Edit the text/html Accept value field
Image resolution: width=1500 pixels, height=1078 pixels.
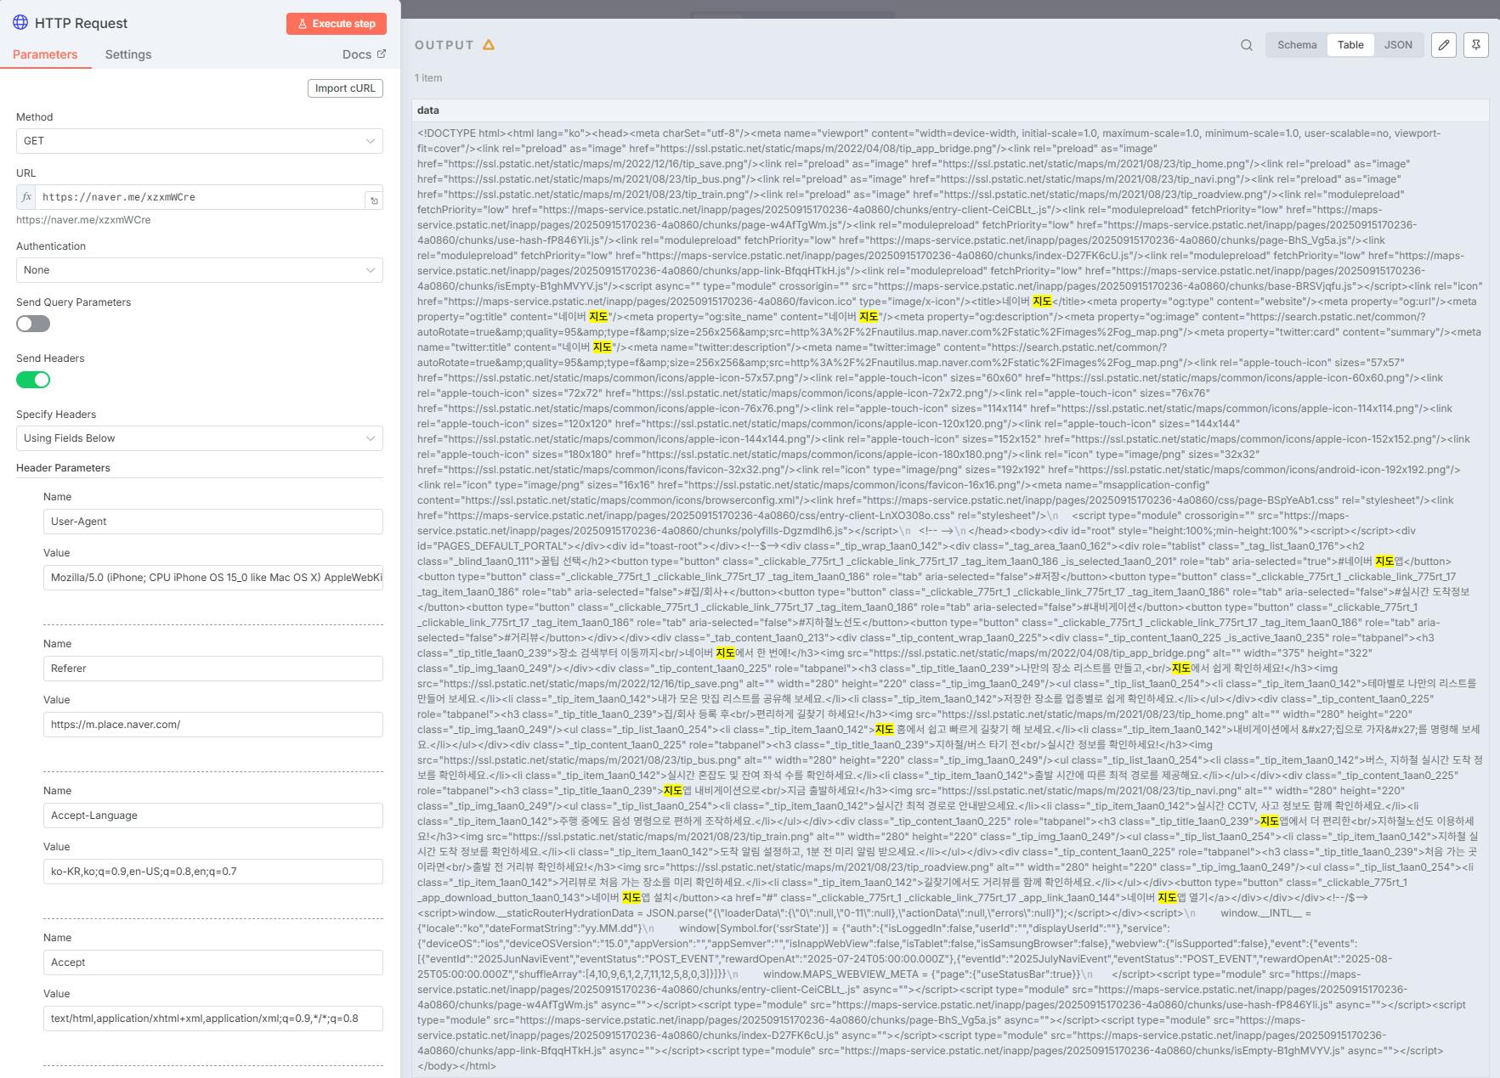213,1019
